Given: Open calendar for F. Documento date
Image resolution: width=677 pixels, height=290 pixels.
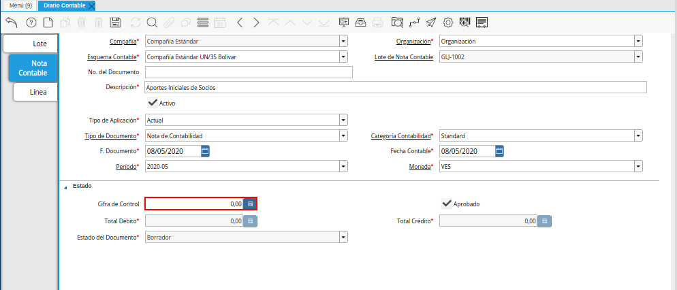Looking at the screenshot, I should [x=206, y=151].
